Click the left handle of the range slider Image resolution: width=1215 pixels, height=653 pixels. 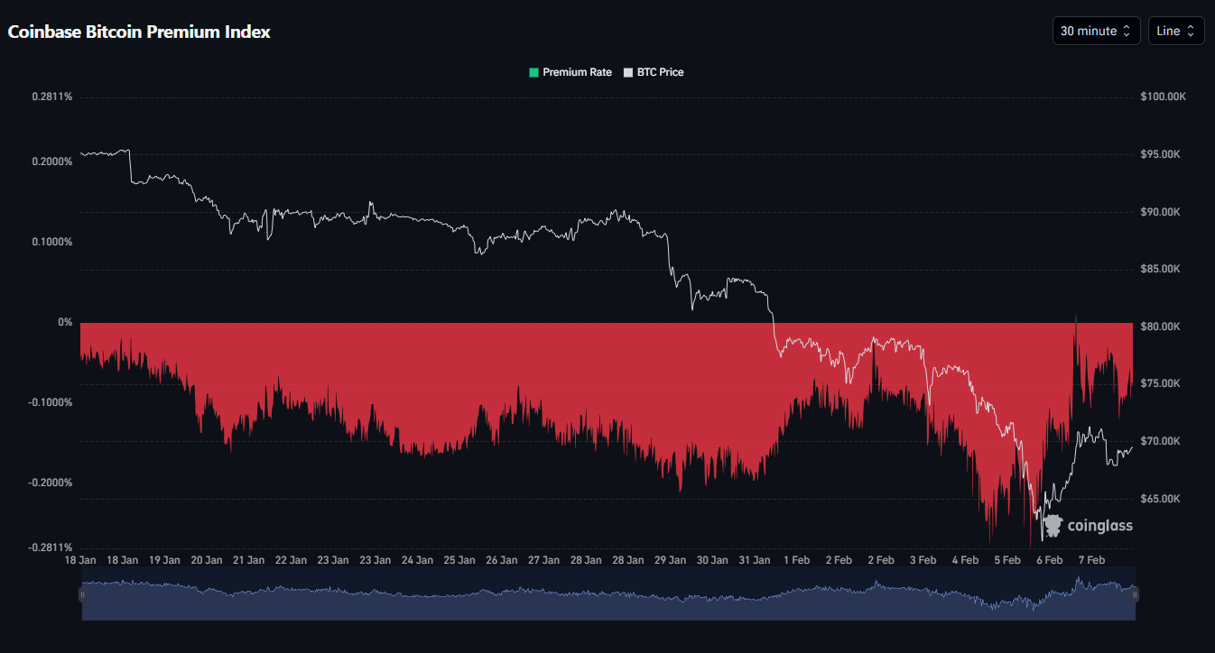[x=82, y=594]
